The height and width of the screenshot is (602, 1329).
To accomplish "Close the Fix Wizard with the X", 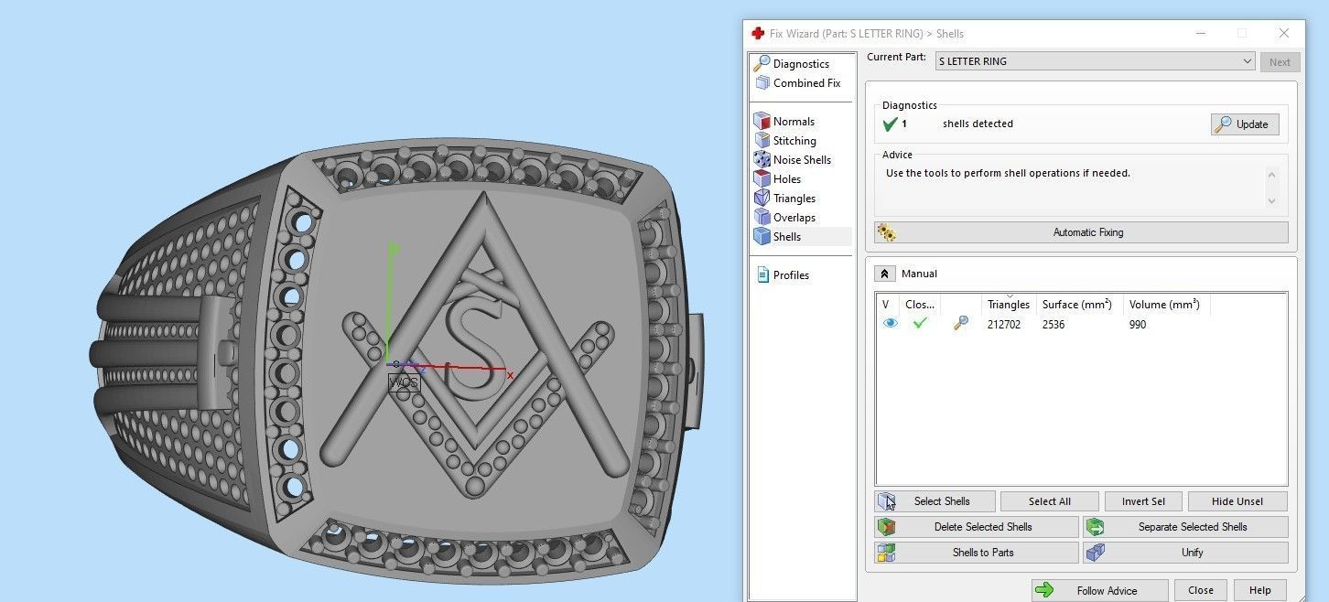I will click(1284, 33).
